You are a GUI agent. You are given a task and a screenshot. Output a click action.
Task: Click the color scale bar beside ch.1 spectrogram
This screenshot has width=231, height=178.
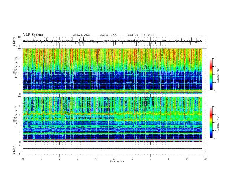tap(211, 74)
